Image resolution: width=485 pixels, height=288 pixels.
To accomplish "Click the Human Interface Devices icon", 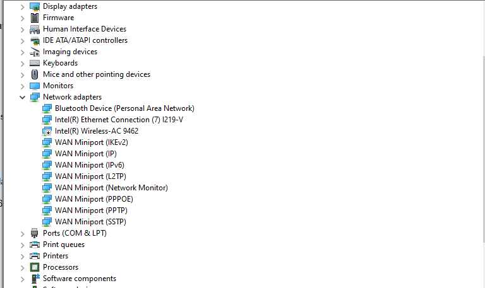I will click(x=35, y=29).
